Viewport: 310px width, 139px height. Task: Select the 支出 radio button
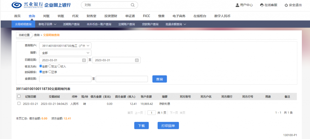pos(50,66)
